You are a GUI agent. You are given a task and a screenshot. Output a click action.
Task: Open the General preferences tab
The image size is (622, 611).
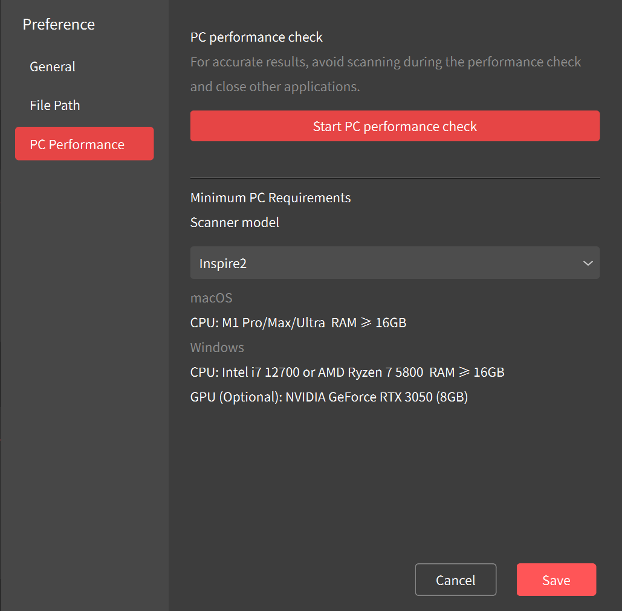[x=53, y=66]
